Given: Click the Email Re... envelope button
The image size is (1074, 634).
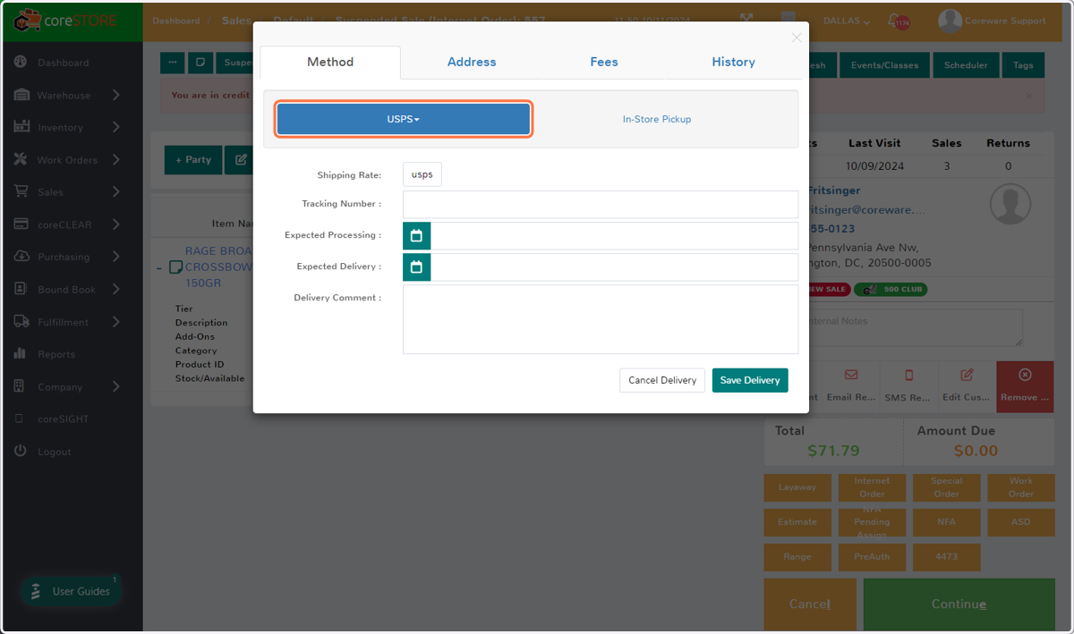Looking at the screenshot, I should point(850,385).
